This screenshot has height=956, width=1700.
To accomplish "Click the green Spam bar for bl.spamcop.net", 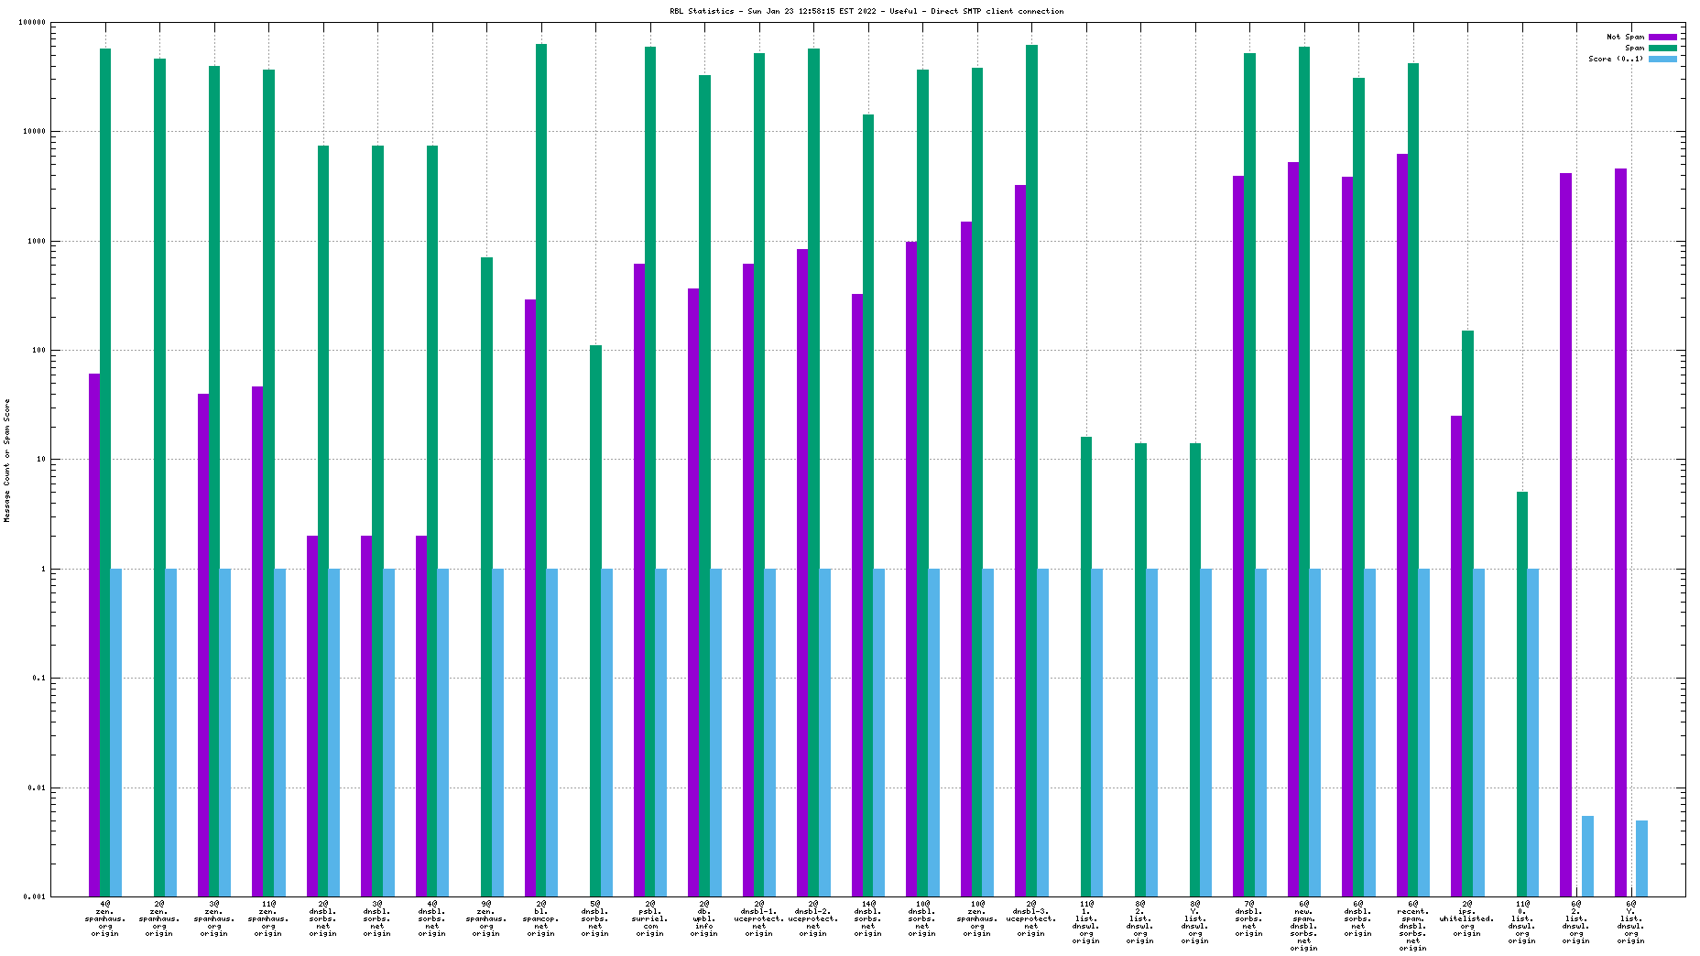I will 541,458.
